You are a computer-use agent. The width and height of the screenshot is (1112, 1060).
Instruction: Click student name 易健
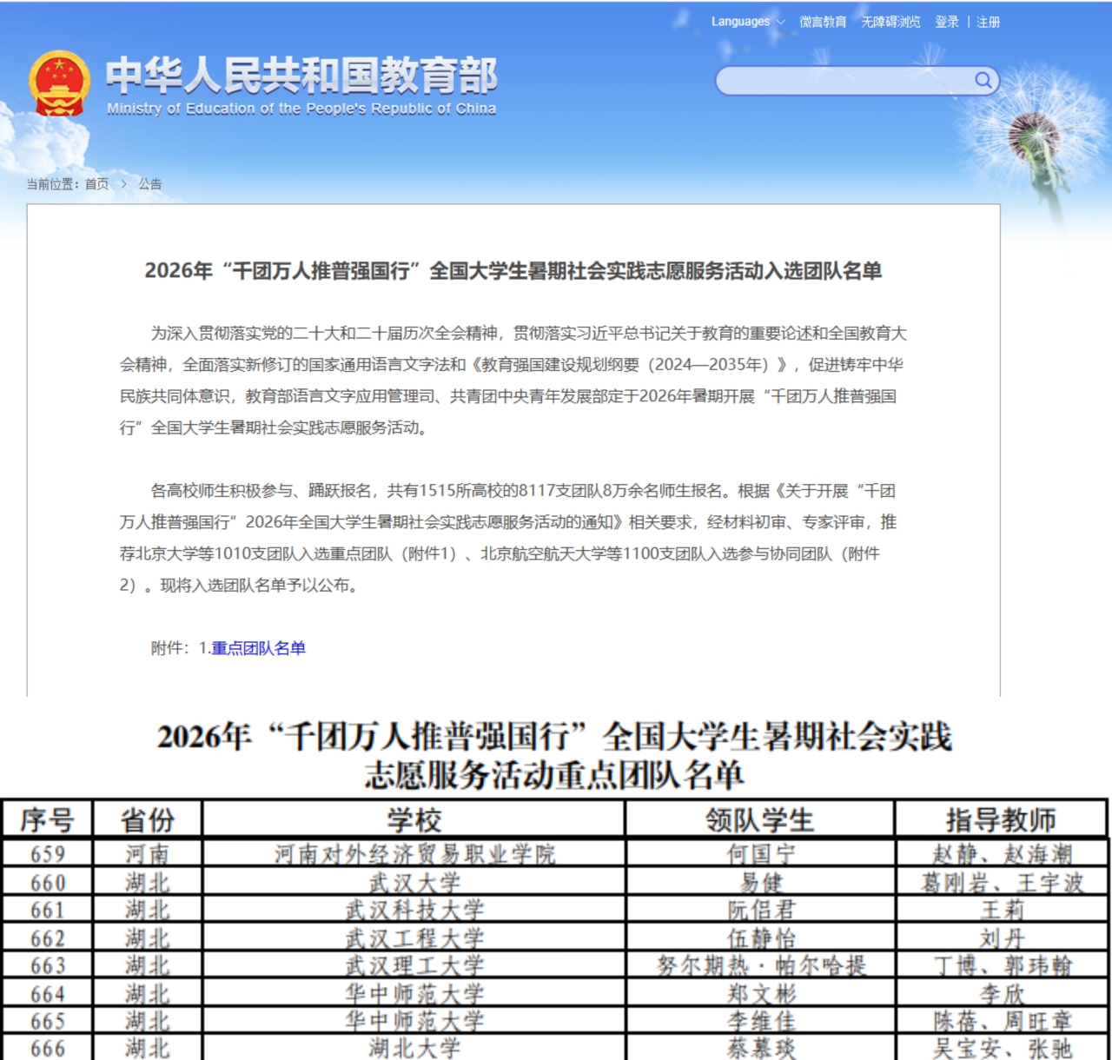click(x=761, y=883)
